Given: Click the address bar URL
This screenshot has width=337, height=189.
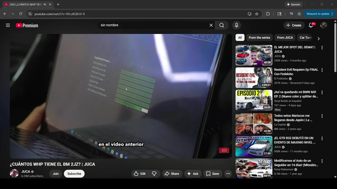Looking at the screenshot, I should click(60, 14).
